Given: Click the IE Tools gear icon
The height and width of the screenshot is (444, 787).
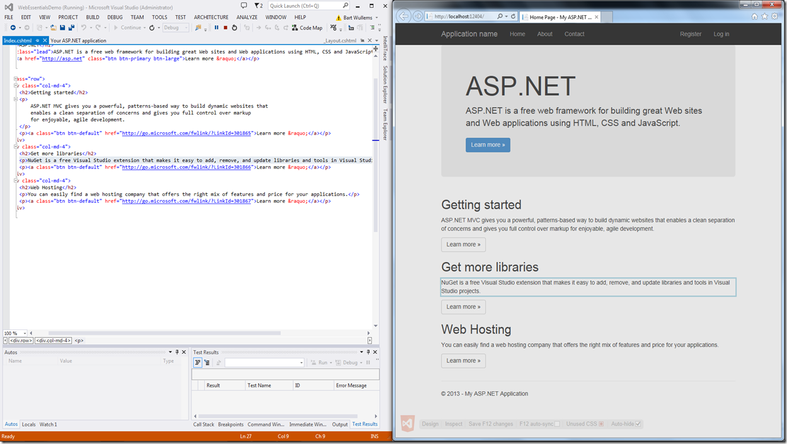Looking at the screenshot, I should pyautogui.click(x=775, y=16).
